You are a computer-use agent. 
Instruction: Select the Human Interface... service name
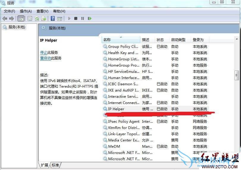(x=124, y=78)
